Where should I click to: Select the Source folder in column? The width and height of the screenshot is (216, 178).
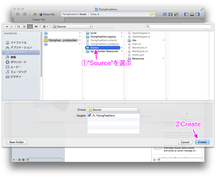coord(103,48)
